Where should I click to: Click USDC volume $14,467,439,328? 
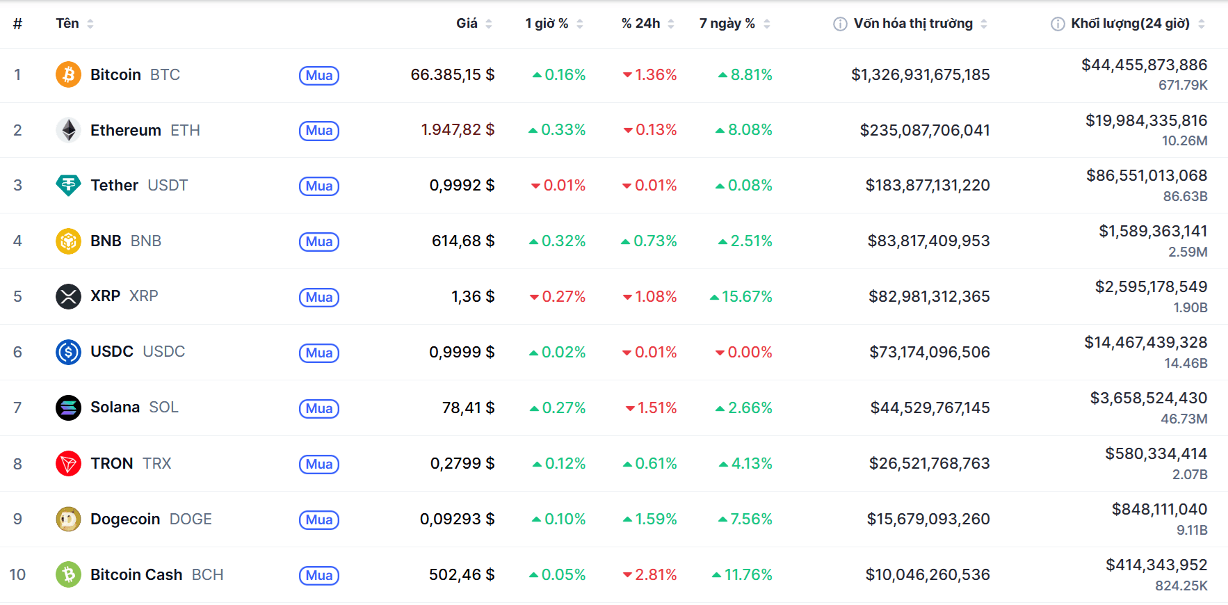pos(1146,342)
